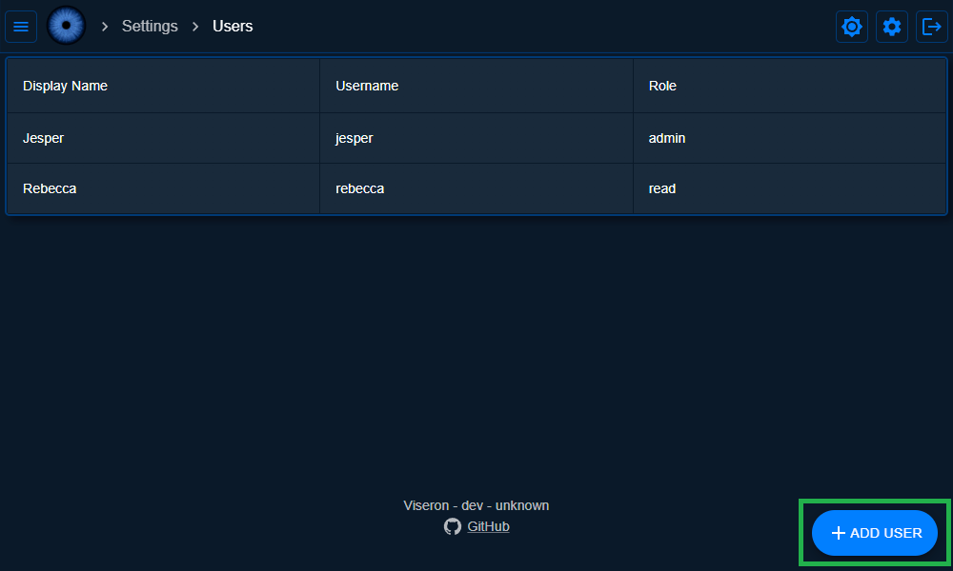Select the Jesper display name cell
Viewport: 953px width, 571px height.
pos(44,138)
